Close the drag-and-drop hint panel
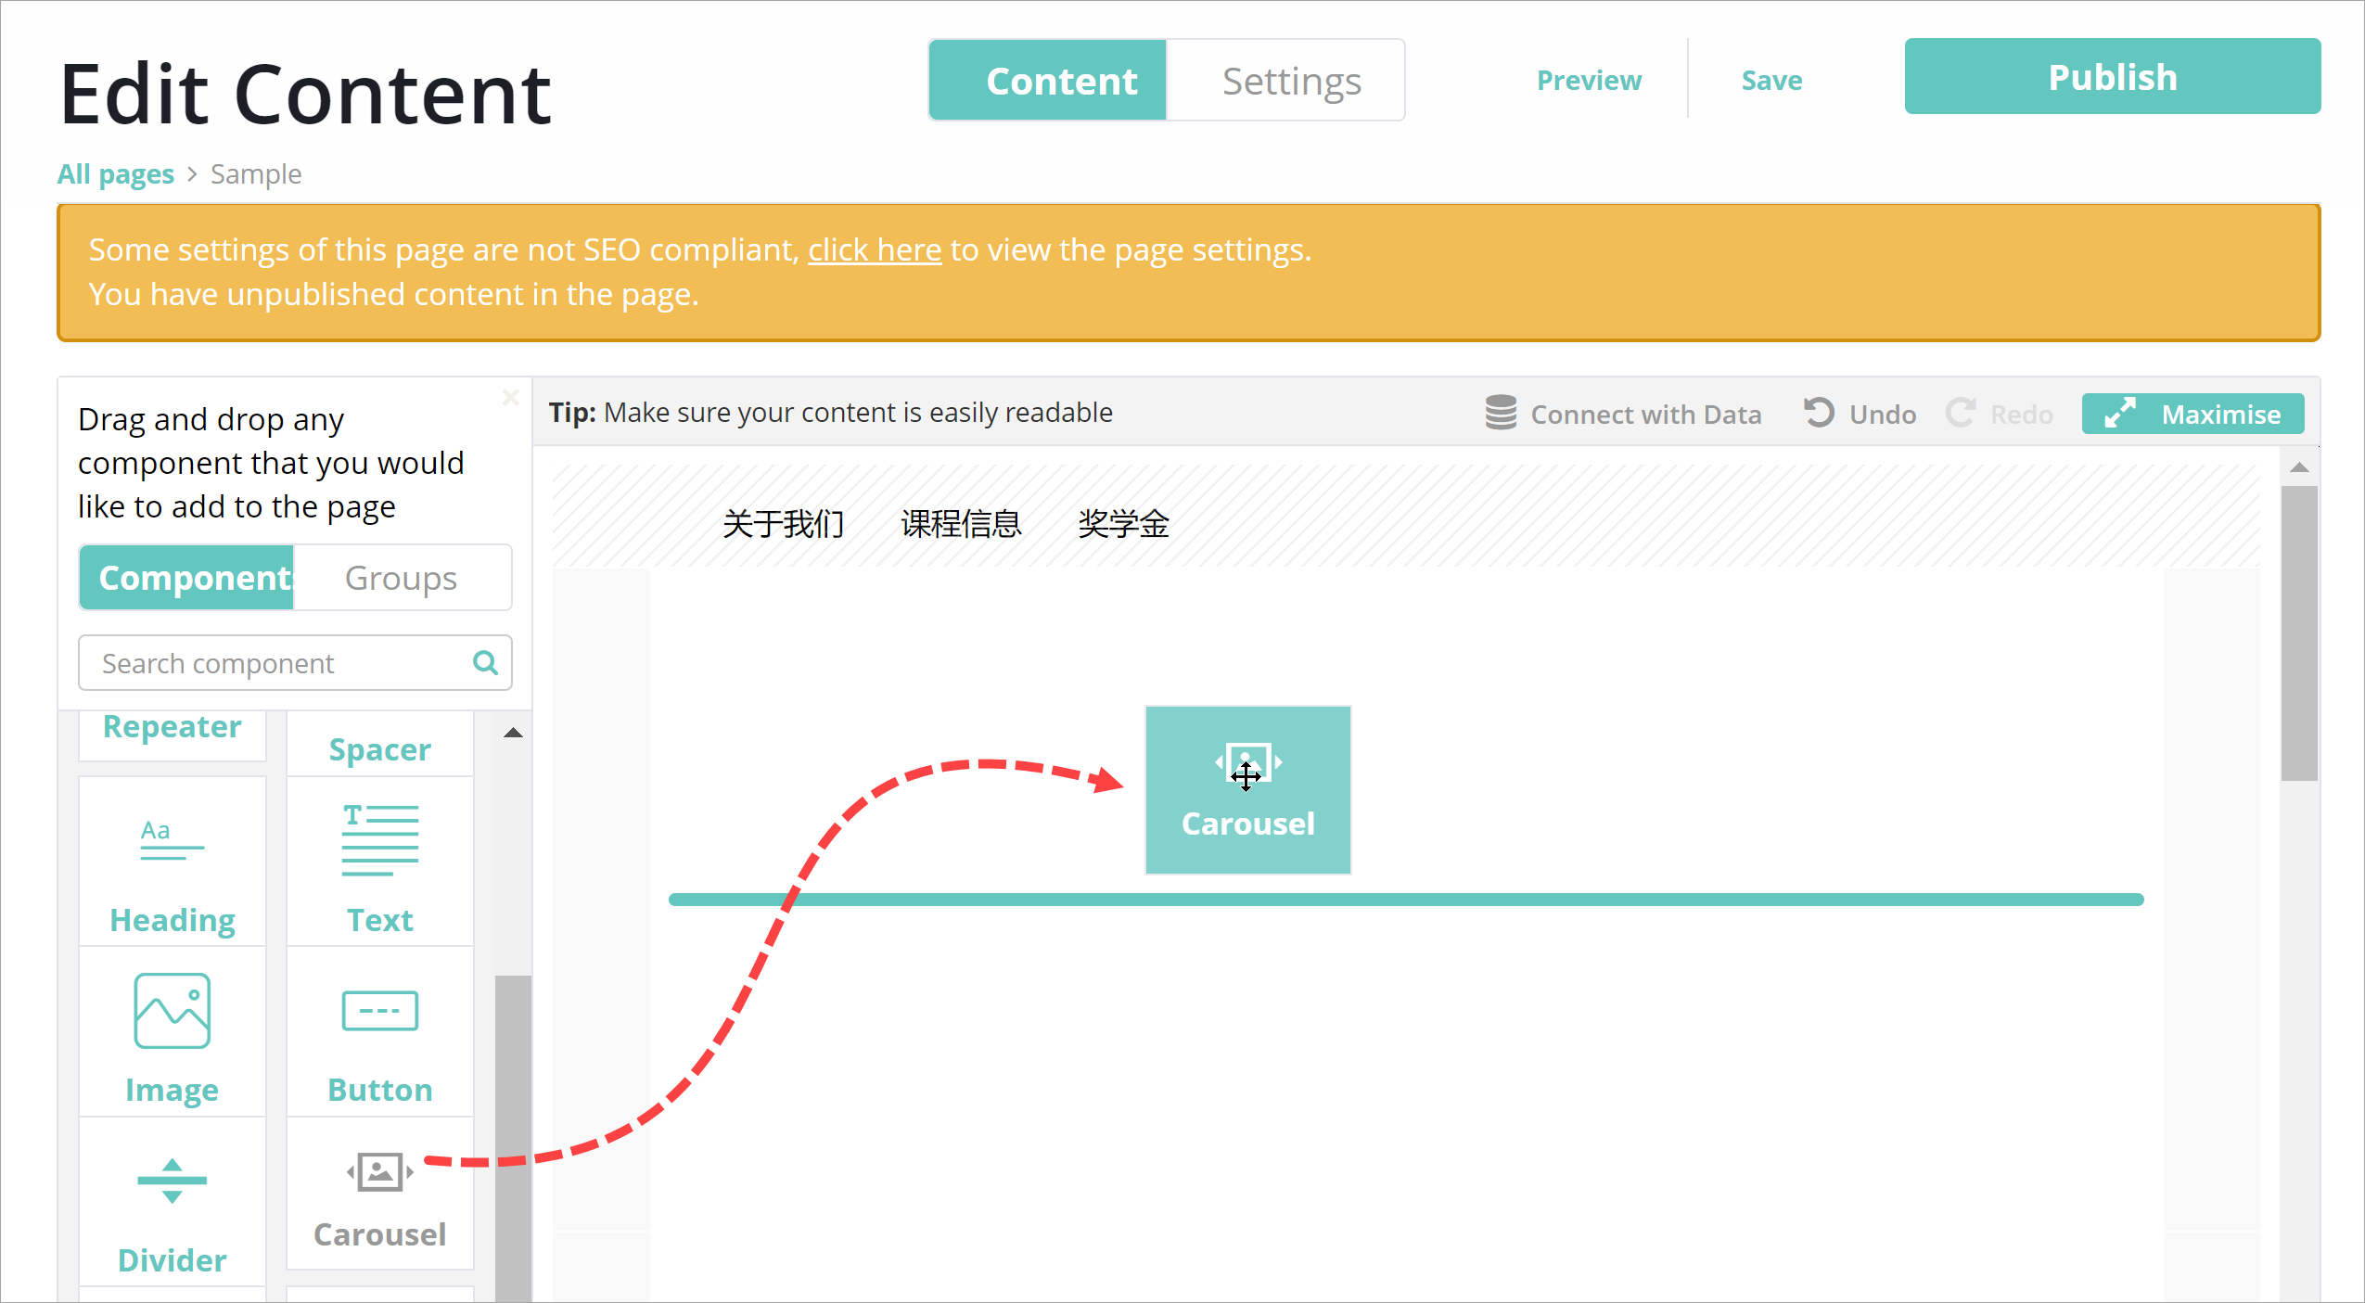The width and height of the screenshot is (2365, 1303). (x=510, y=398)
